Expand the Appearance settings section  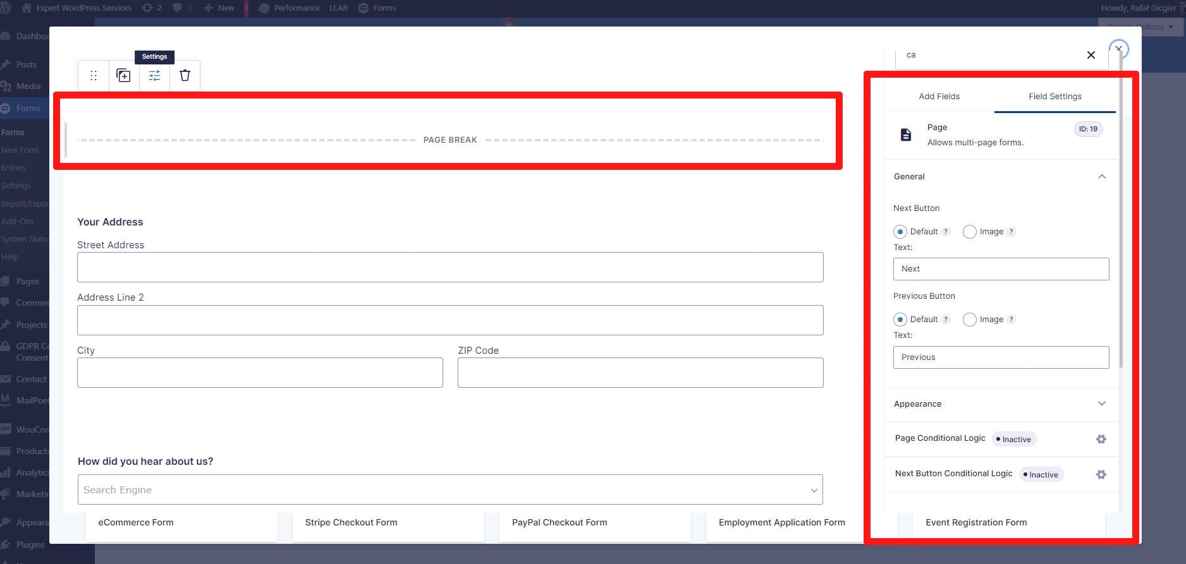[x=1101, y=404]
